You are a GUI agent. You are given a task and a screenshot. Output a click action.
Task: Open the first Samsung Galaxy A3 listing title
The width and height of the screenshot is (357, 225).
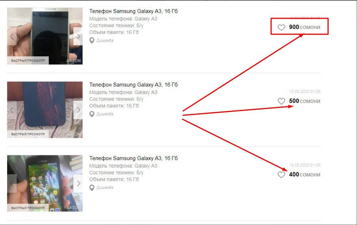coord(134,11)
